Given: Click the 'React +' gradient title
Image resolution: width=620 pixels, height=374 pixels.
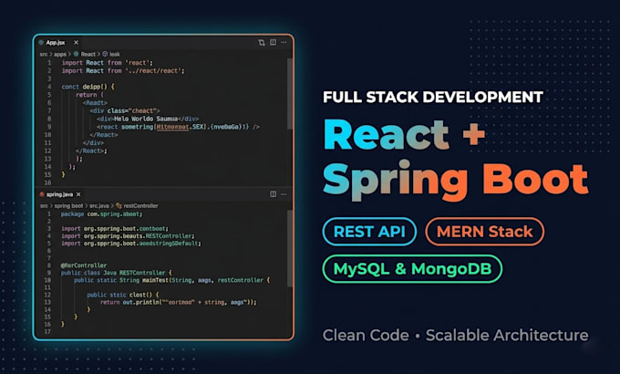Looking at the screenshot, I should click(404, 135).
